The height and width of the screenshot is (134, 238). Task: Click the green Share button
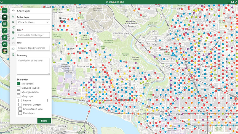44,121
